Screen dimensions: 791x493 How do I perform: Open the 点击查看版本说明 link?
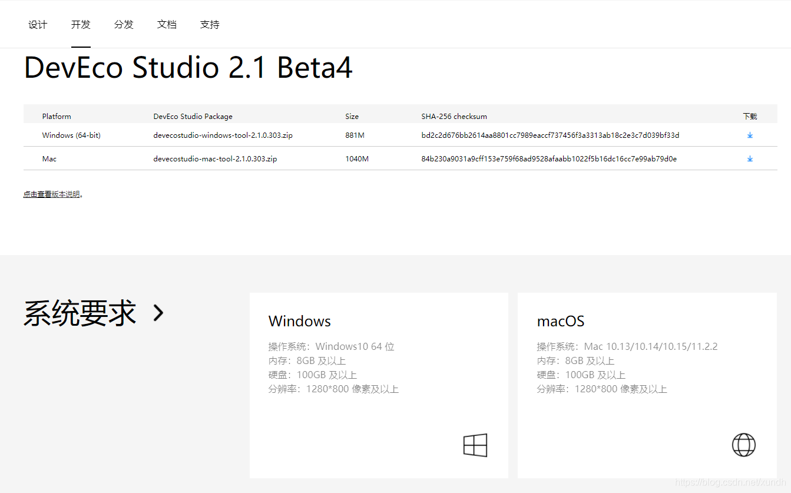click(x=52, y=194)
